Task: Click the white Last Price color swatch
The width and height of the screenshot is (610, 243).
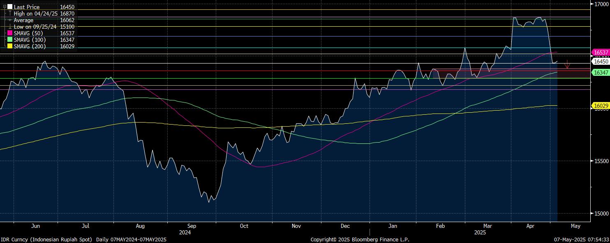Action: pos(10,7)
